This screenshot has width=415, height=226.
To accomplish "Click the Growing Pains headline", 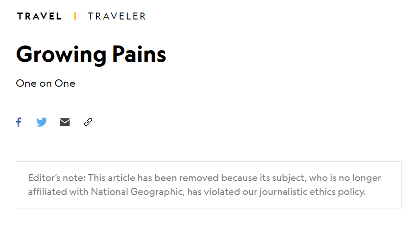I will [x=91, y=55].
